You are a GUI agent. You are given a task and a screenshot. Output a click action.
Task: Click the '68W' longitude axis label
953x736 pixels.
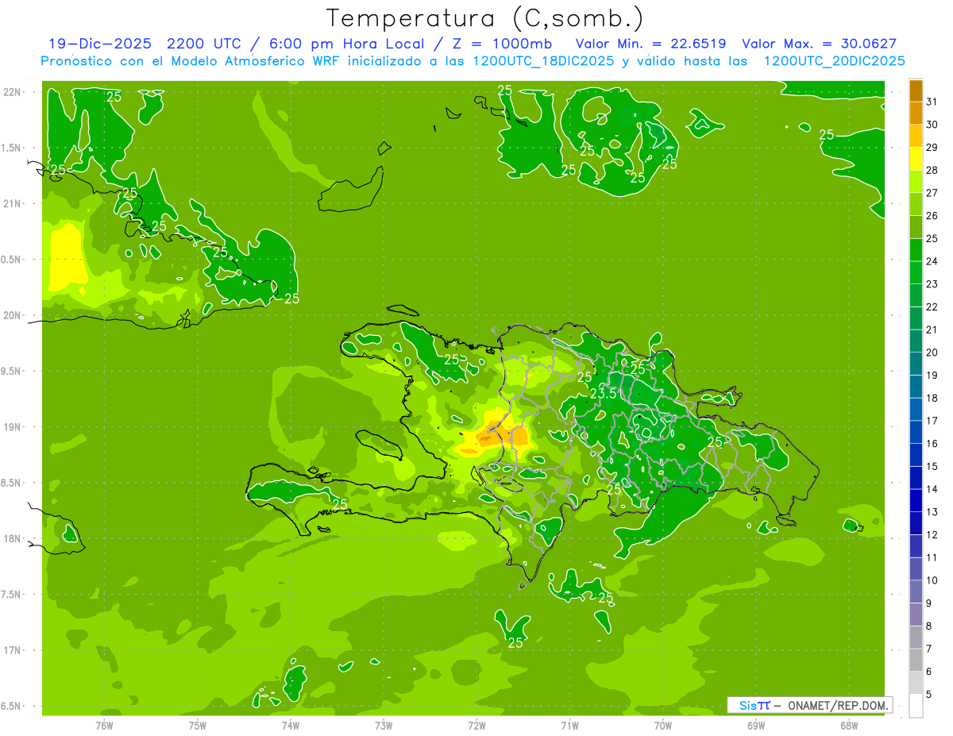click(x=849, y=725)
